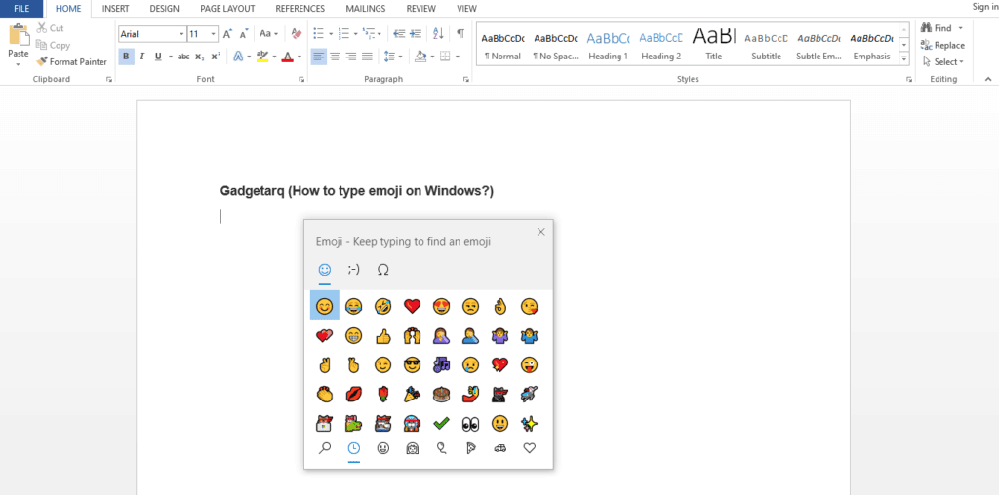This screenshot has height=495, width=999.
Task: Apply the Title style
Action: pyautogui.click(x=713, y=44)
